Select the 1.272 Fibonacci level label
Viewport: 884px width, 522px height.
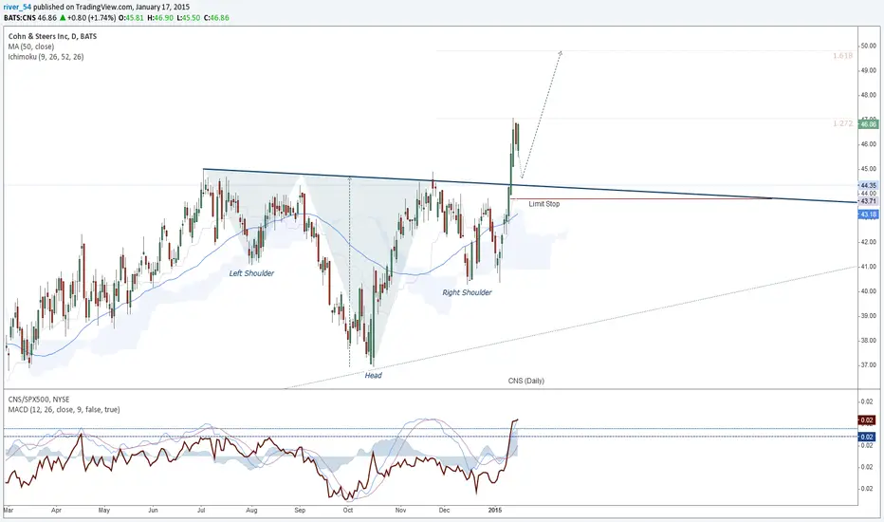click(x=843, y=123)
